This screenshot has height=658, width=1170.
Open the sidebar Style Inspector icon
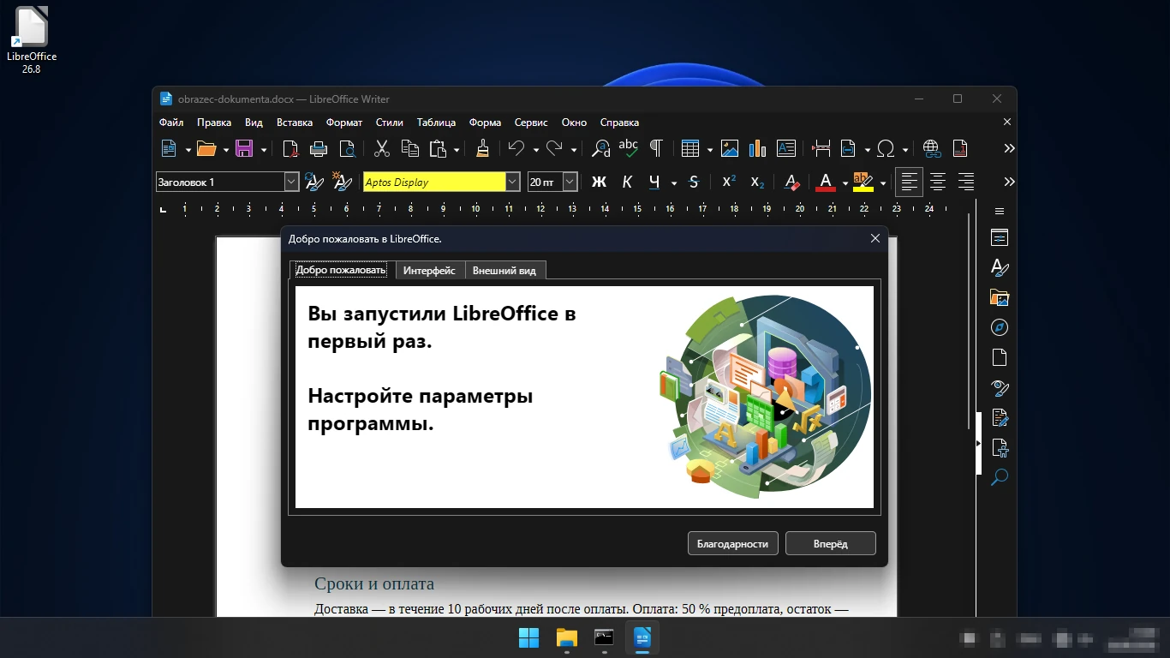coord(999,388)
